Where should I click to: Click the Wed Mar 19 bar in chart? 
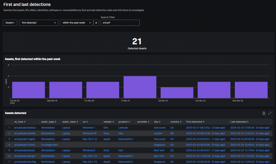pyautogui.click(x=66, y=90)
